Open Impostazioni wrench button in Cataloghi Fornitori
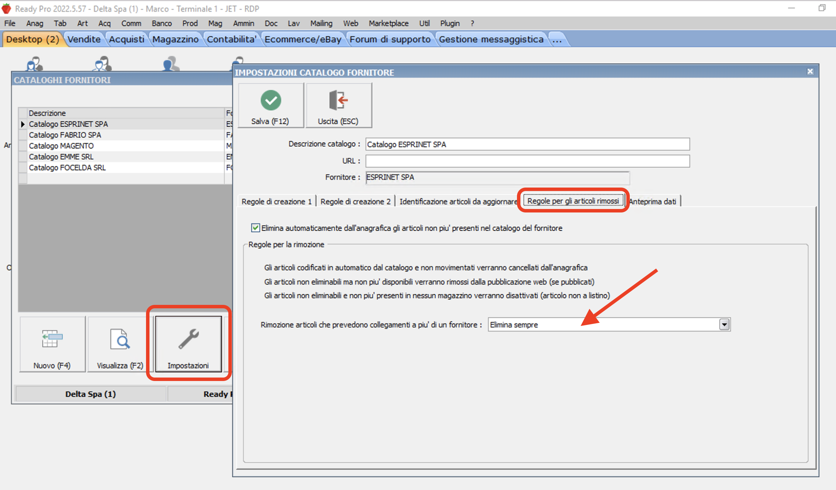 point(189,344)
